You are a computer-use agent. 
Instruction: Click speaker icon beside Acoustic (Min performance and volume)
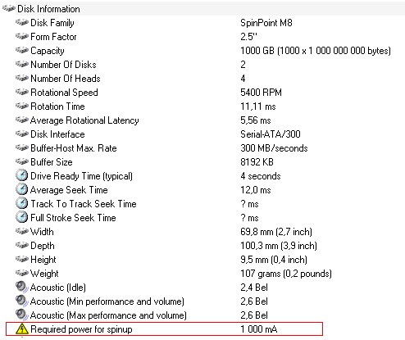coord(22,301)
